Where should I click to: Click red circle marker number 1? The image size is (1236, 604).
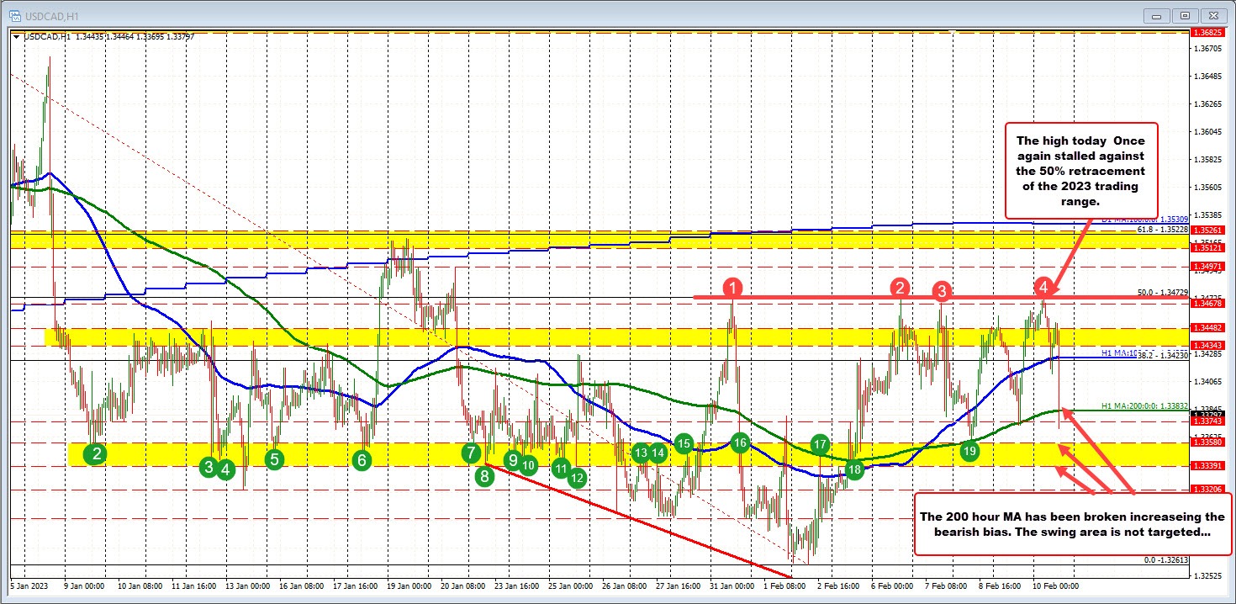coord(734,289)
